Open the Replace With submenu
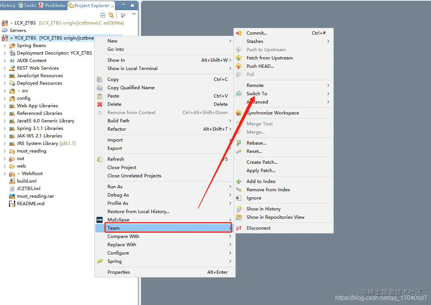The height and width of the screenshot is (305, 431). [164, 245]
